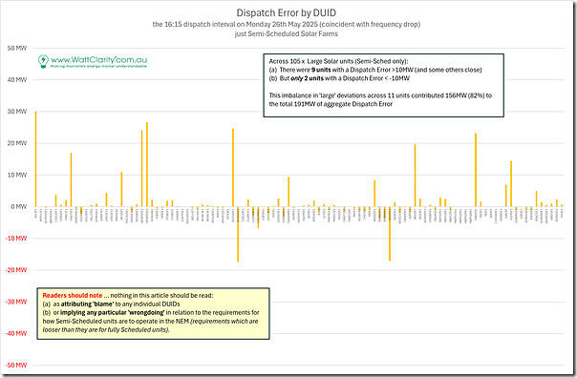The width and height of the screenshot is (577, 378).
Task: Click the bar peaking near 14 MW
Action: click(511, 184)
